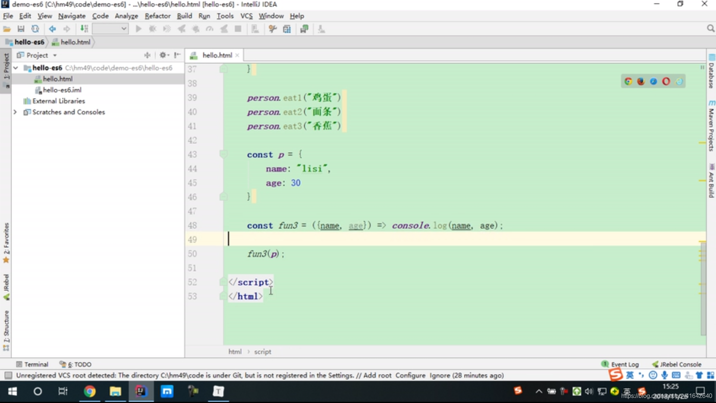
Task: Click the Search Everywhere magnifier icon
Action: (x=710, y=29)
